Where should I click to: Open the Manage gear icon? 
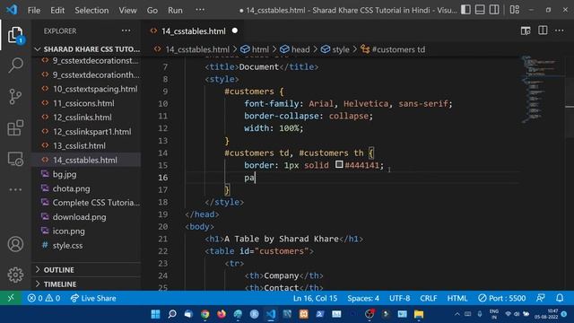tap(15, 275)
